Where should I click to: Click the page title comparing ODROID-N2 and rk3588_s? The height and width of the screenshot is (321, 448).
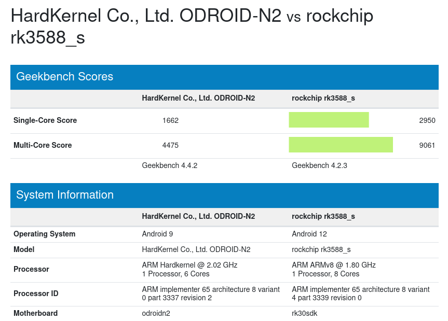click(192, 26)
